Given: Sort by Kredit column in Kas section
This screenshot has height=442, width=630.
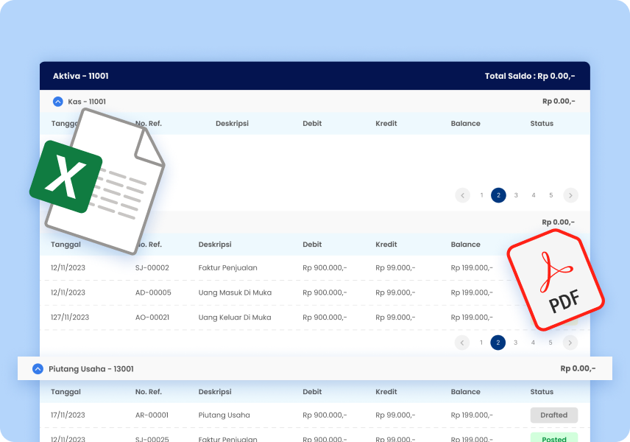Looking at the screenshot, I should click(x=386, y=124).
